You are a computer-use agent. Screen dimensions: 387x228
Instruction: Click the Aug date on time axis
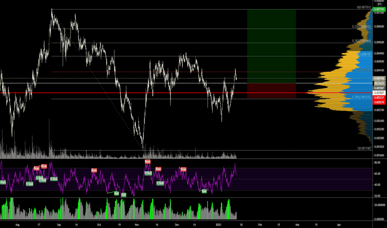click(17, 225)
